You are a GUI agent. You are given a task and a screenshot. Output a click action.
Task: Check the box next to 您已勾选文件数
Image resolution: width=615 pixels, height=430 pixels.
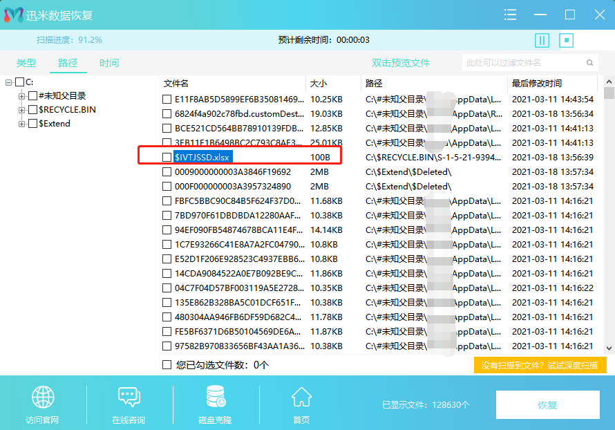(x=167, y=364)
